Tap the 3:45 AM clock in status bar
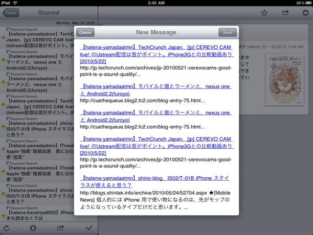The height and width of the screenshot is (235, 313). tap(156, 3)
